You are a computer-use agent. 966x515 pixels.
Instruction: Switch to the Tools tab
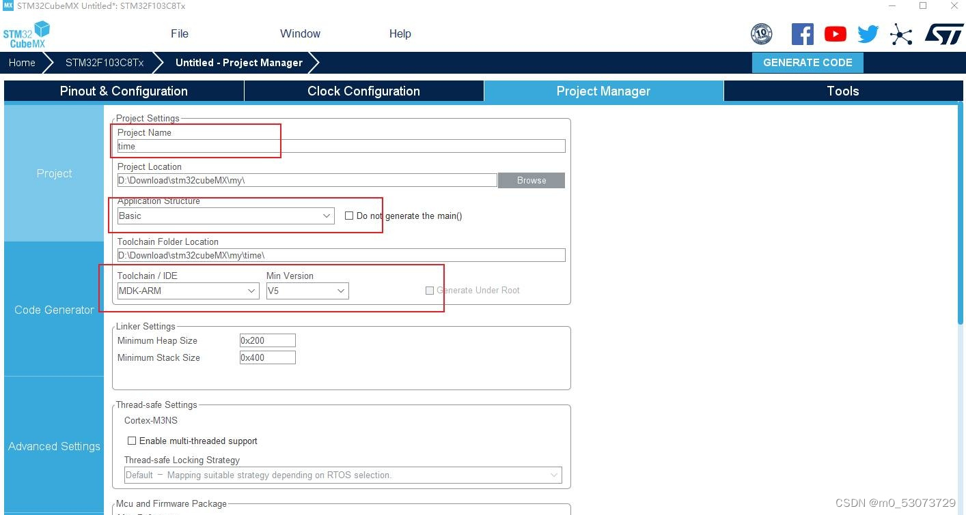[843, 91]
